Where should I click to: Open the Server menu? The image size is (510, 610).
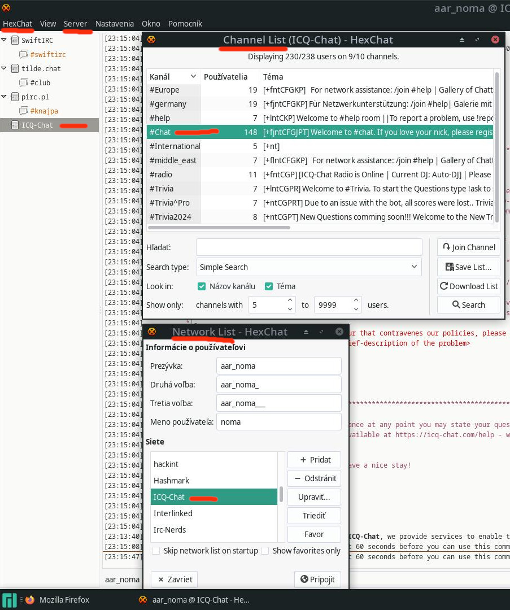tap(75, 24)
